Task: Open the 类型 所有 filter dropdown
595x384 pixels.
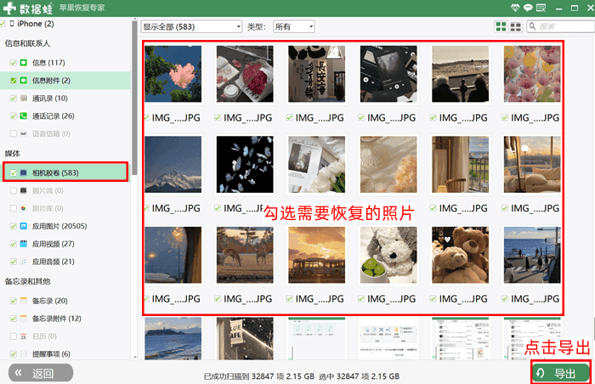Action: point(292,26)
